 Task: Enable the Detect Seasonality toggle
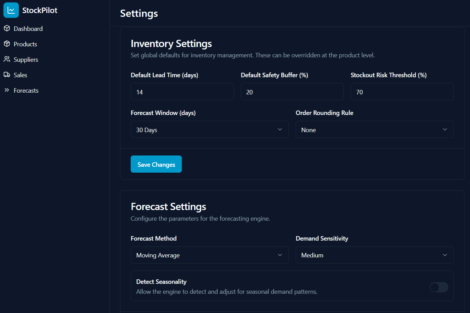click(x=439, y=287)
